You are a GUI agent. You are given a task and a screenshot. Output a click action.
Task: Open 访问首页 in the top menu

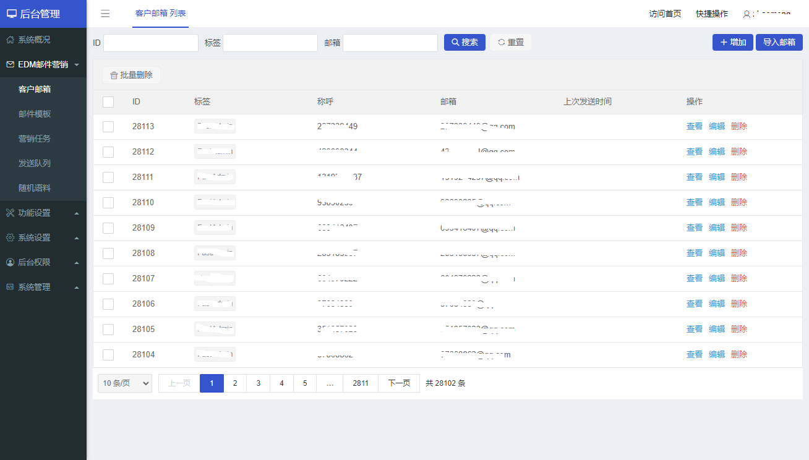[664, 12]
